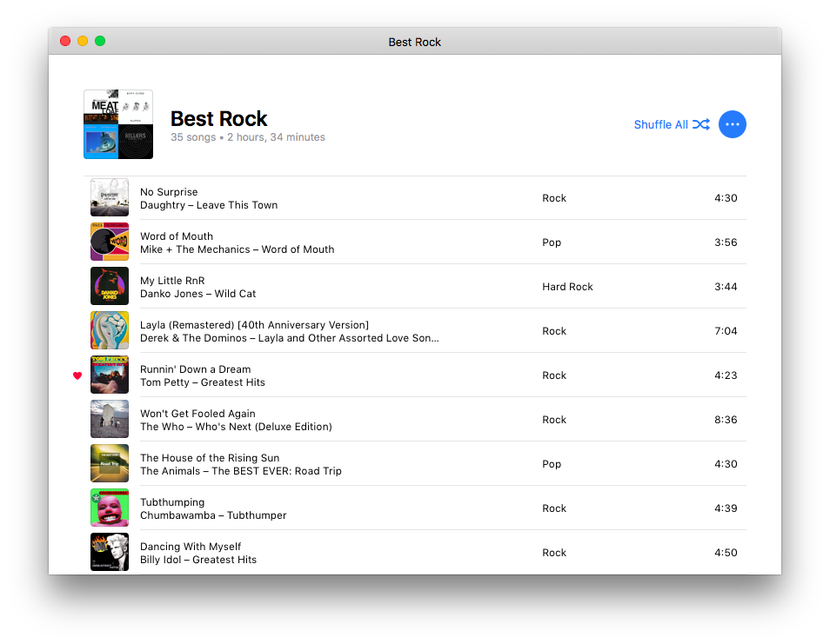Click the Who's Next album artwork
The width and height of the screenshot is (830, 644).
[x=110, y=420]
